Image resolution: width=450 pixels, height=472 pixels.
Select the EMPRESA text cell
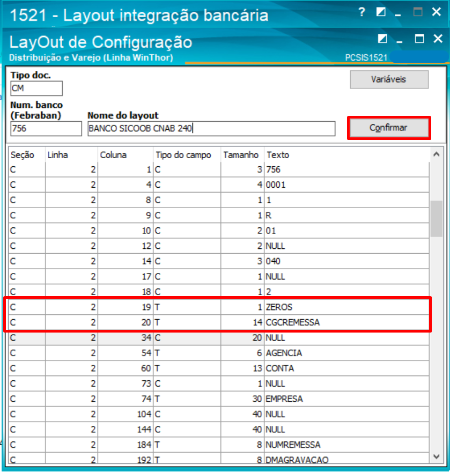coord(346,399)
